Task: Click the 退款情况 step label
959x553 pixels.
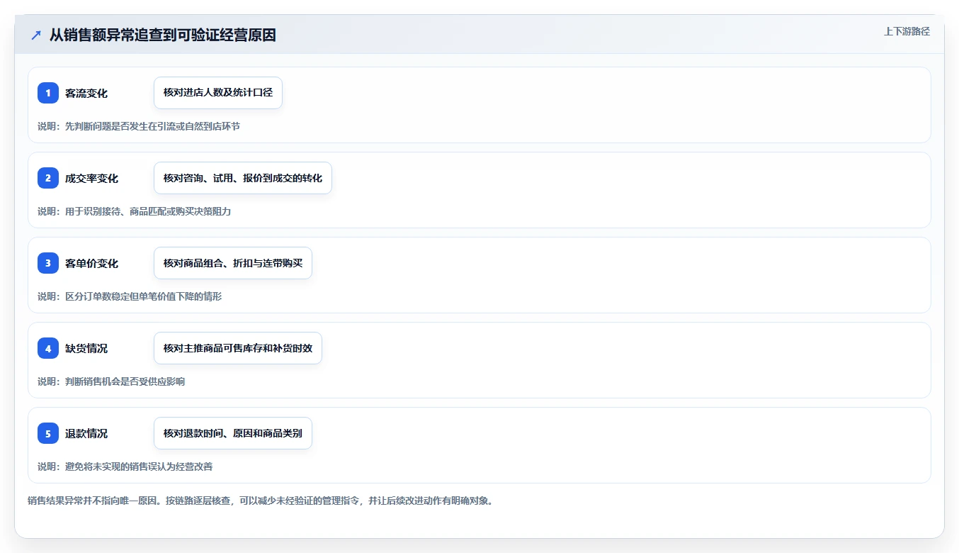Action: pyautogui.click(x=86, y=433)
